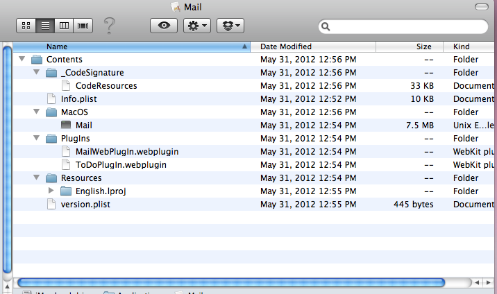Select the Info.plist file icon
The height and width of the screenshot is (294, 497).
click(x=51, y=98)
